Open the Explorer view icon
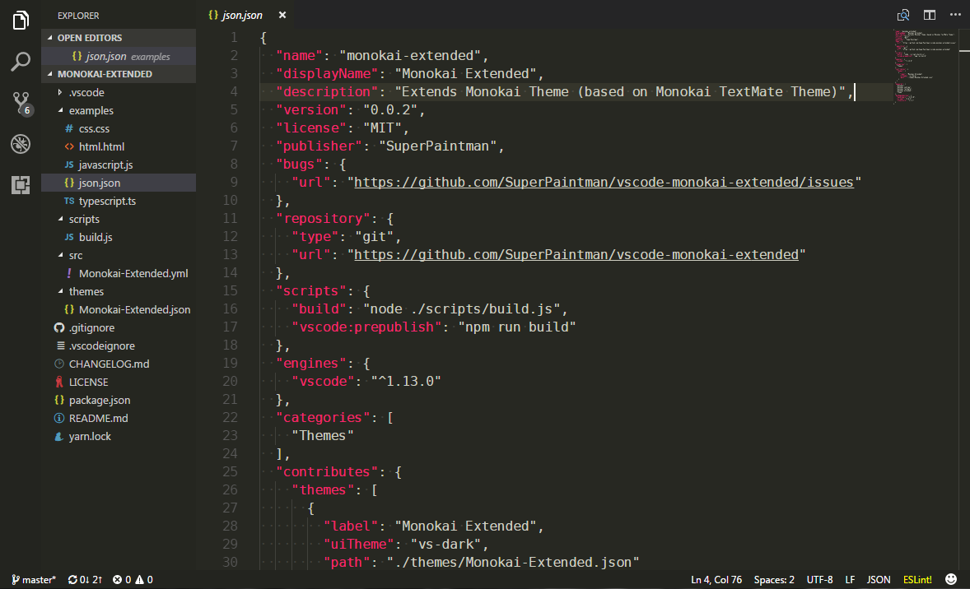The height and width of the screenshot is (589, 970). pos(21,21)
